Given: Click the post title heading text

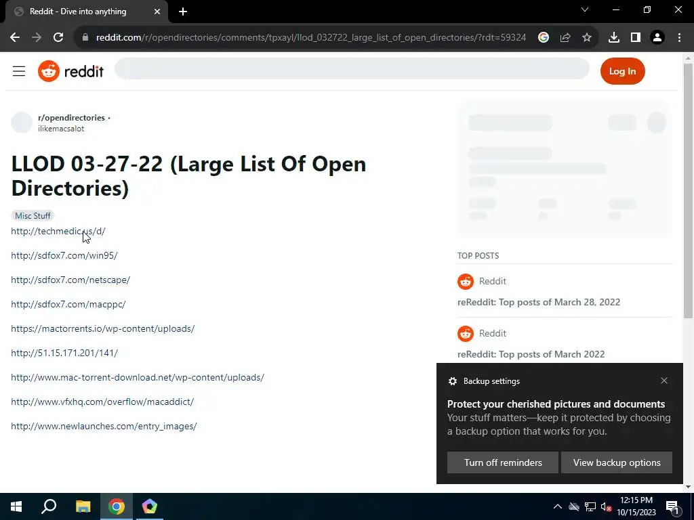Looking at the screenshot, I should coord(188,176).
